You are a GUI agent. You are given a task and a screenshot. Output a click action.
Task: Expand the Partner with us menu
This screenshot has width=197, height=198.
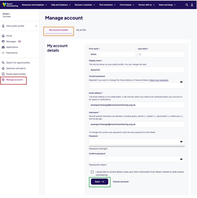[x=146, y=5]
